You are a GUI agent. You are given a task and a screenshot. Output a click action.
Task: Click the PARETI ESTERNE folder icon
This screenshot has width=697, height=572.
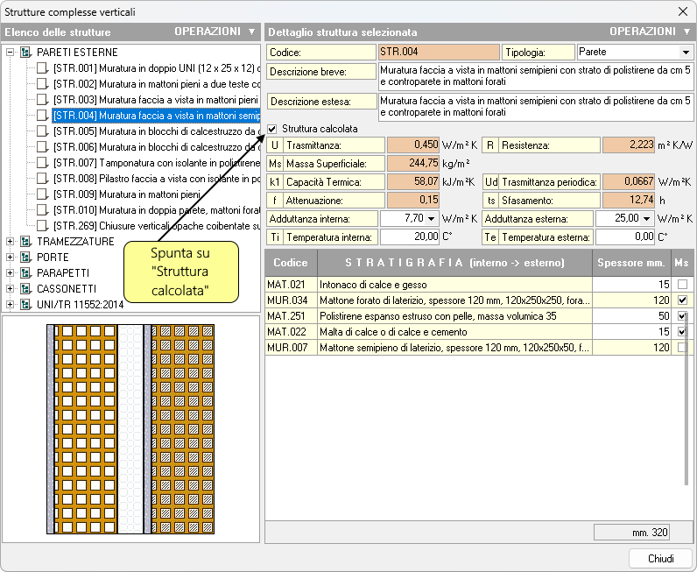[25, 53]
